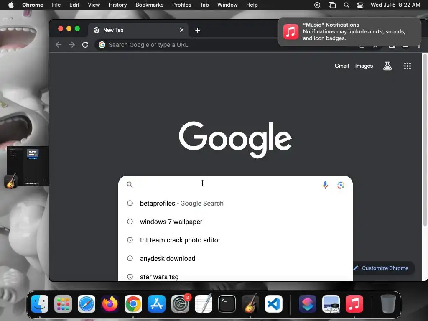
Task: Open the Gmail link
Action: 341,66
